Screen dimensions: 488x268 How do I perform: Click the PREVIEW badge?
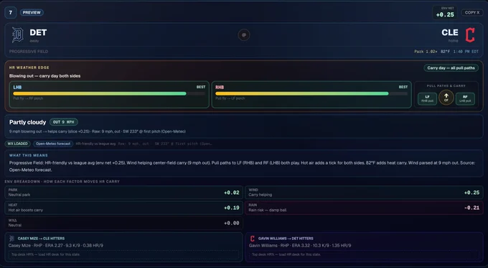pyautogui.click(x=32, y=12)
